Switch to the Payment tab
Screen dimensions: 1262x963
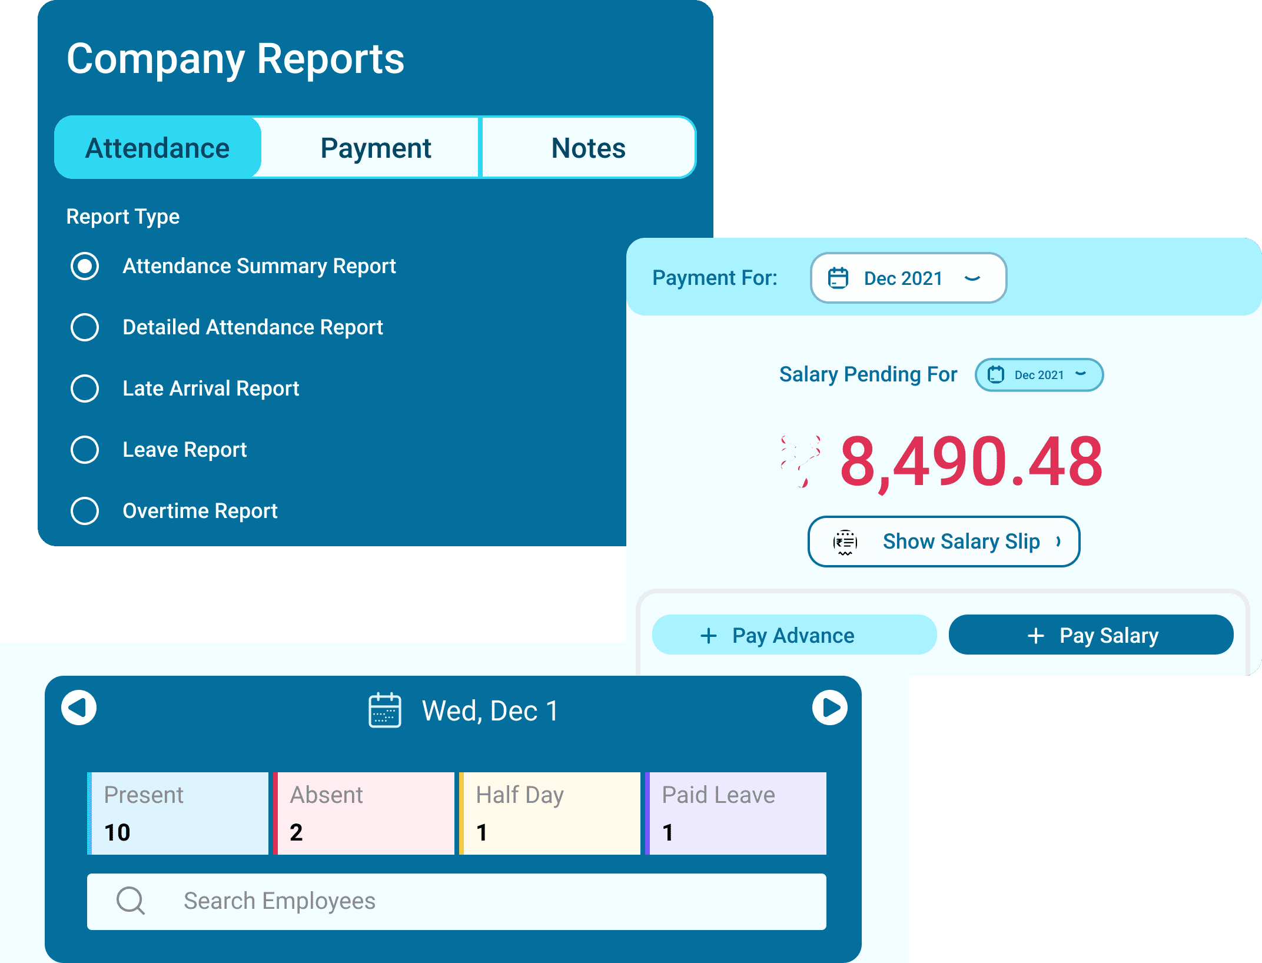(x=376, y=148)
